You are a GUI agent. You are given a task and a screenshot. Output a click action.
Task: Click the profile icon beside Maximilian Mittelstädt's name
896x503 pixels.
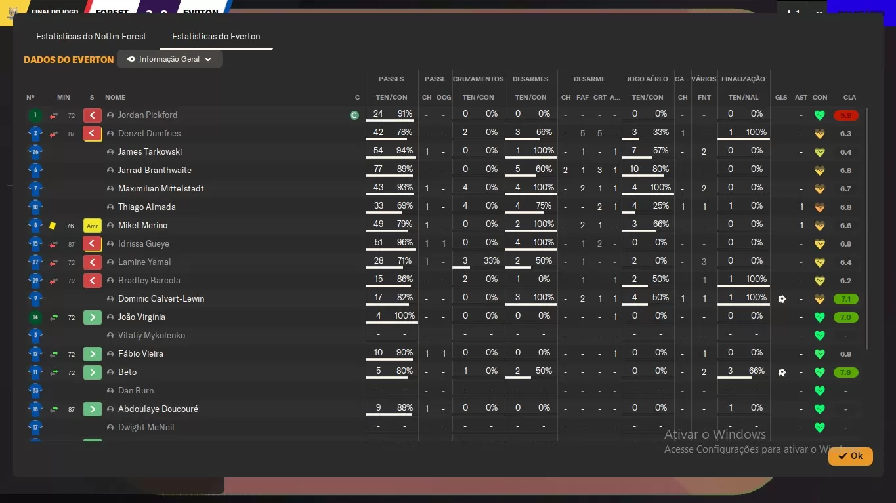(110, 189)
